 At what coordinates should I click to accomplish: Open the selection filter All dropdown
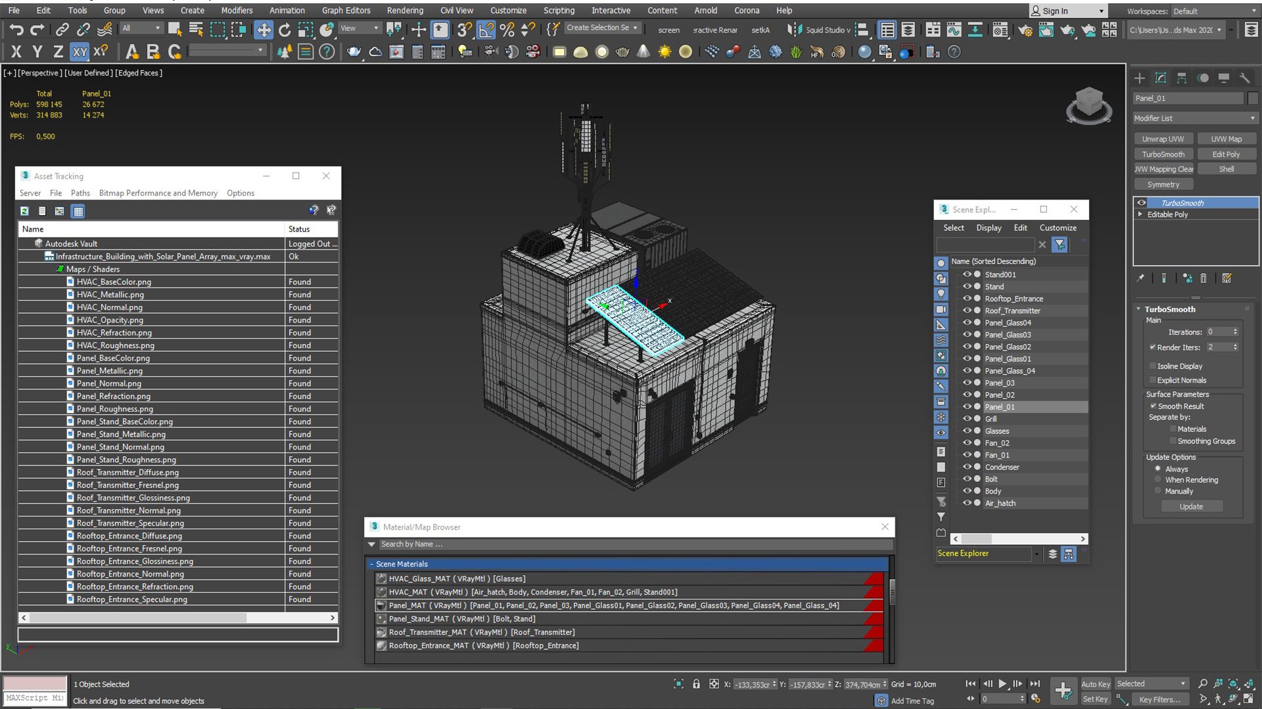tap(141, 28)
